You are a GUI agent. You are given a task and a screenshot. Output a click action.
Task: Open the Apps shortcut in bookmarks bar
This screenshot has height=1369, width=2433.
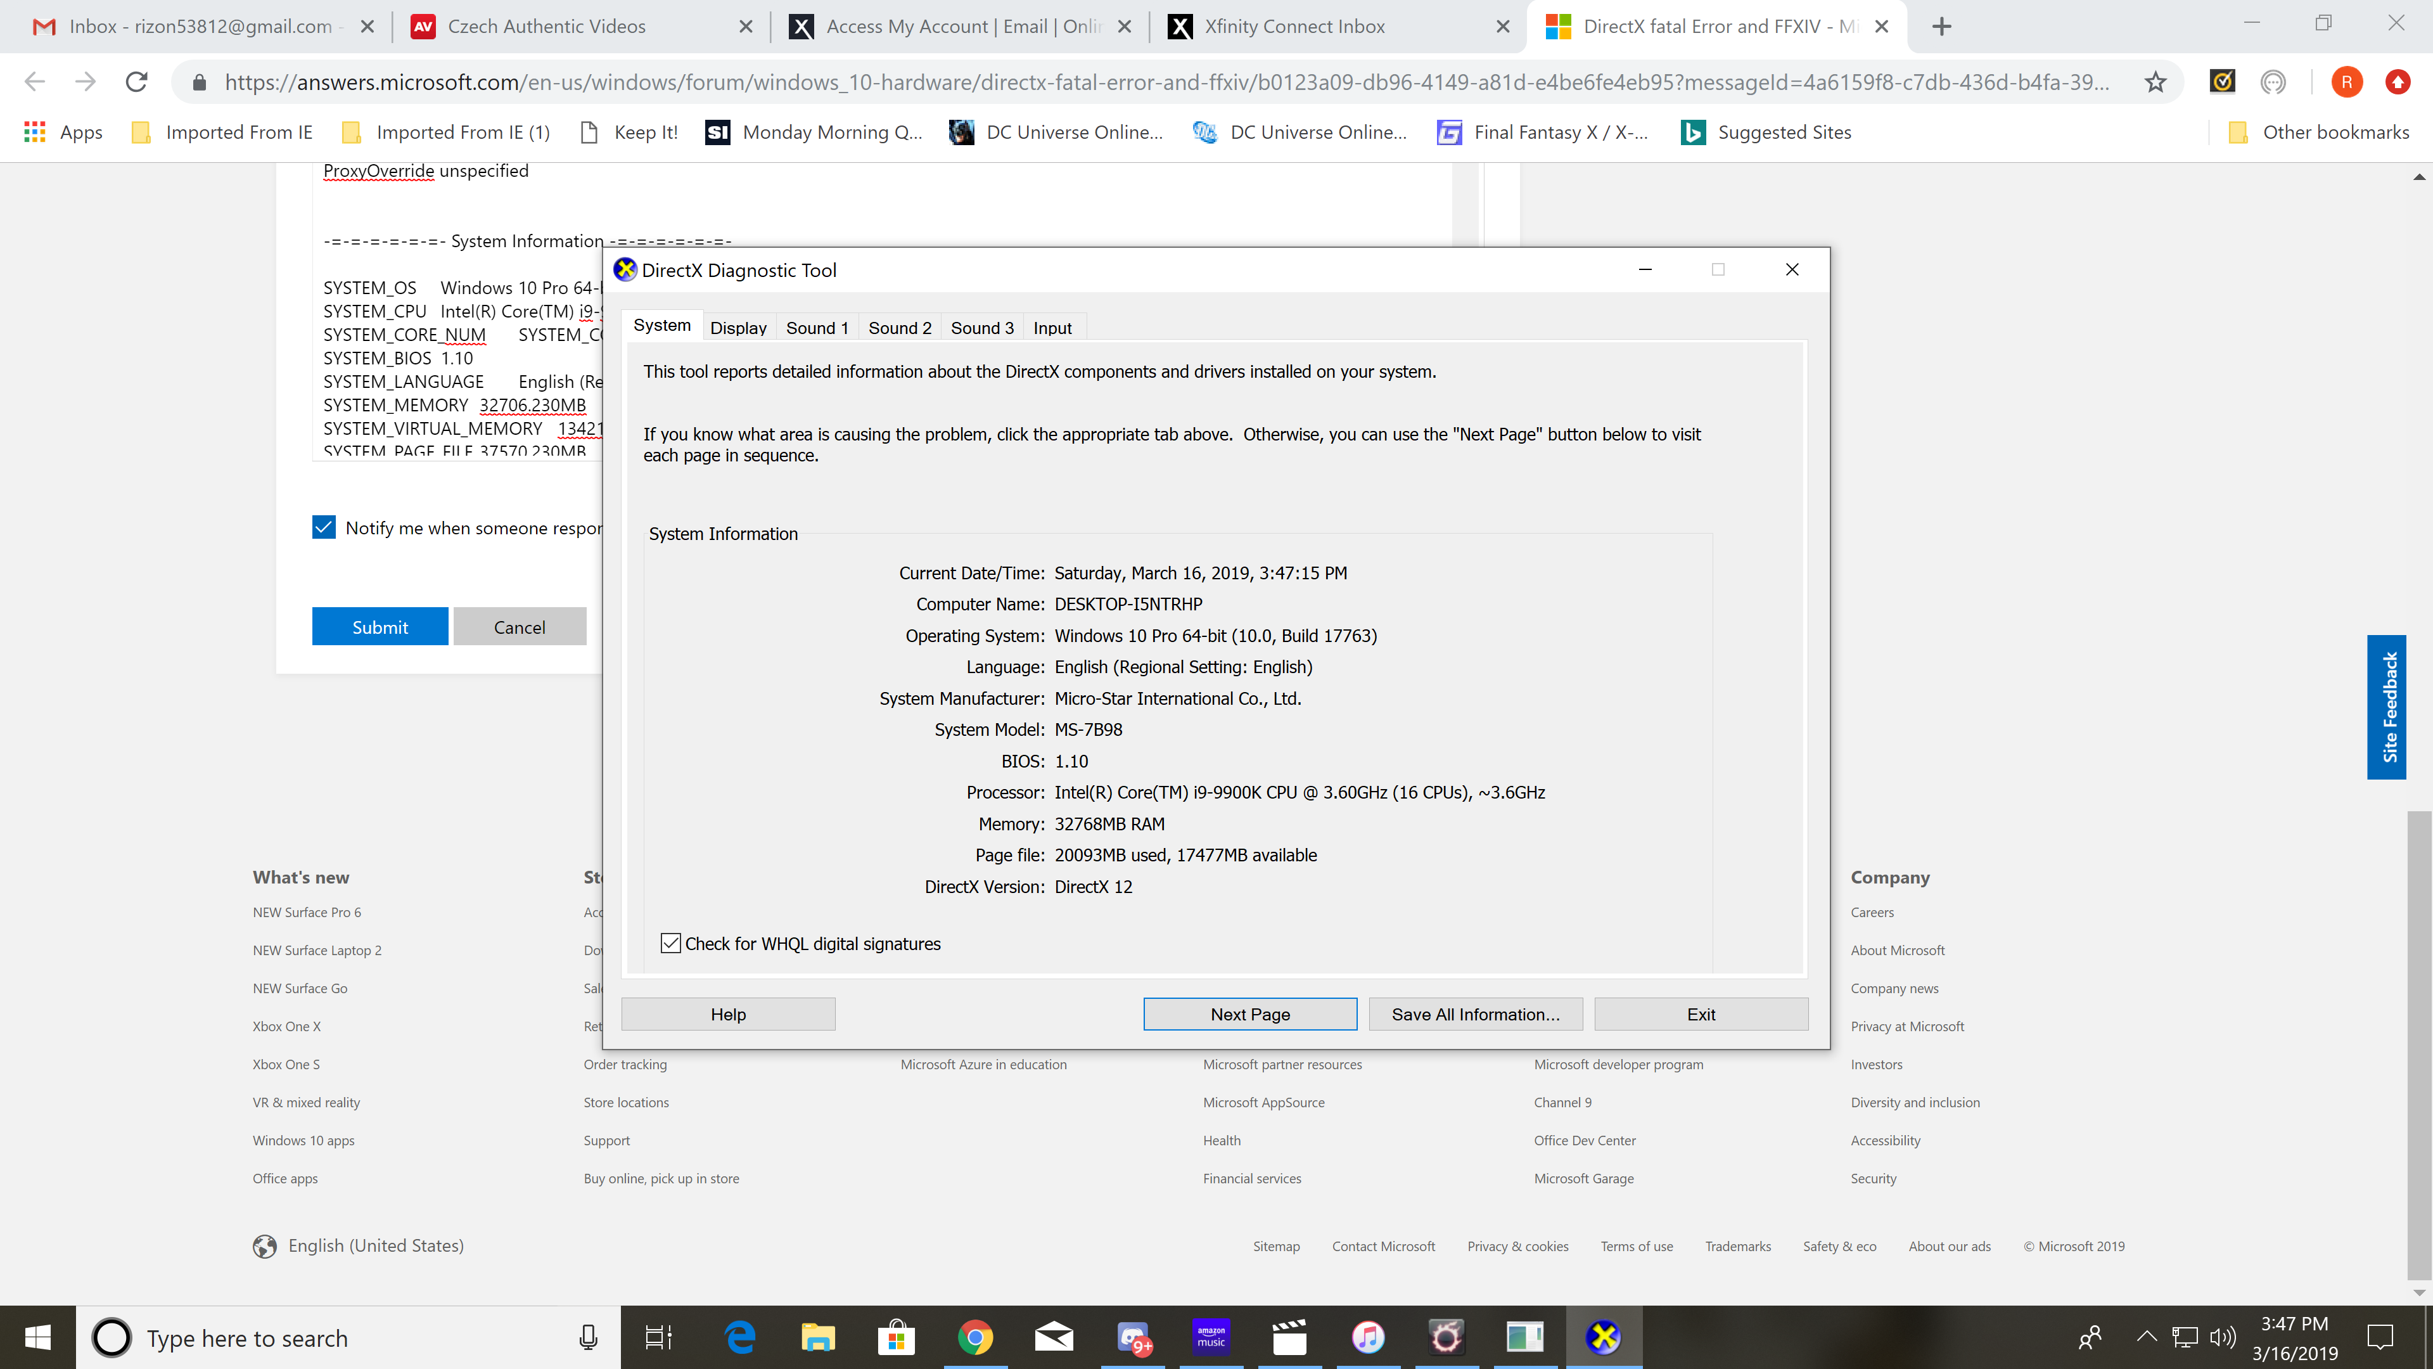click(x=63, y=132)
